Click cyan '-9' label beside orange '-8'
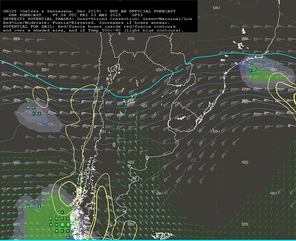The image size is (296, 241). [x=101, y=87]
